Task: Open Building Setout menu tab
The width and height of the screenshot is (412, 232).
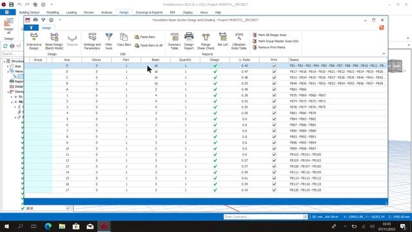Action: click(29, 12)
